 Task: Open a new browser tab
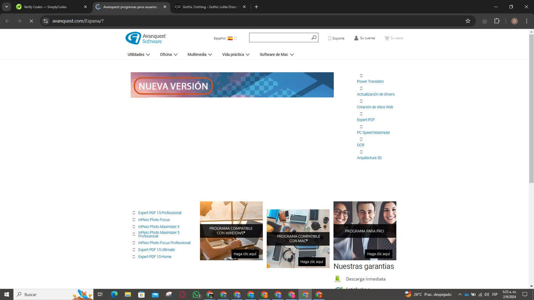click(256, 7)
